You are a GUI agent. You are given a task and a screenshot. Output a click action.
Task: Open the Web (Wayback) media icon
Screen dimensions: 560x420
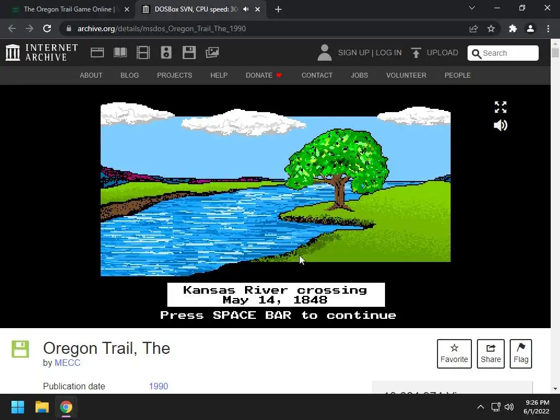pos(97,52)
